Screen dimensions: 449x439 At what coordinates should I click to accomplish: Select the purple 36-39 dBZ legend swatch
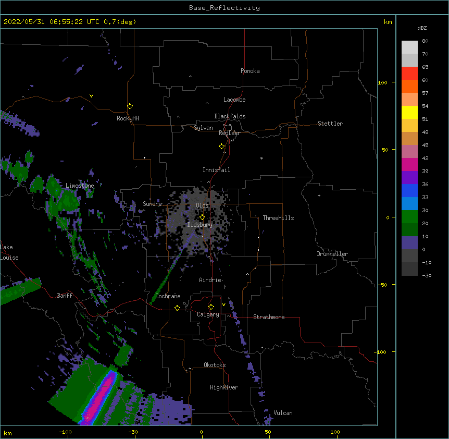(409, 178)
